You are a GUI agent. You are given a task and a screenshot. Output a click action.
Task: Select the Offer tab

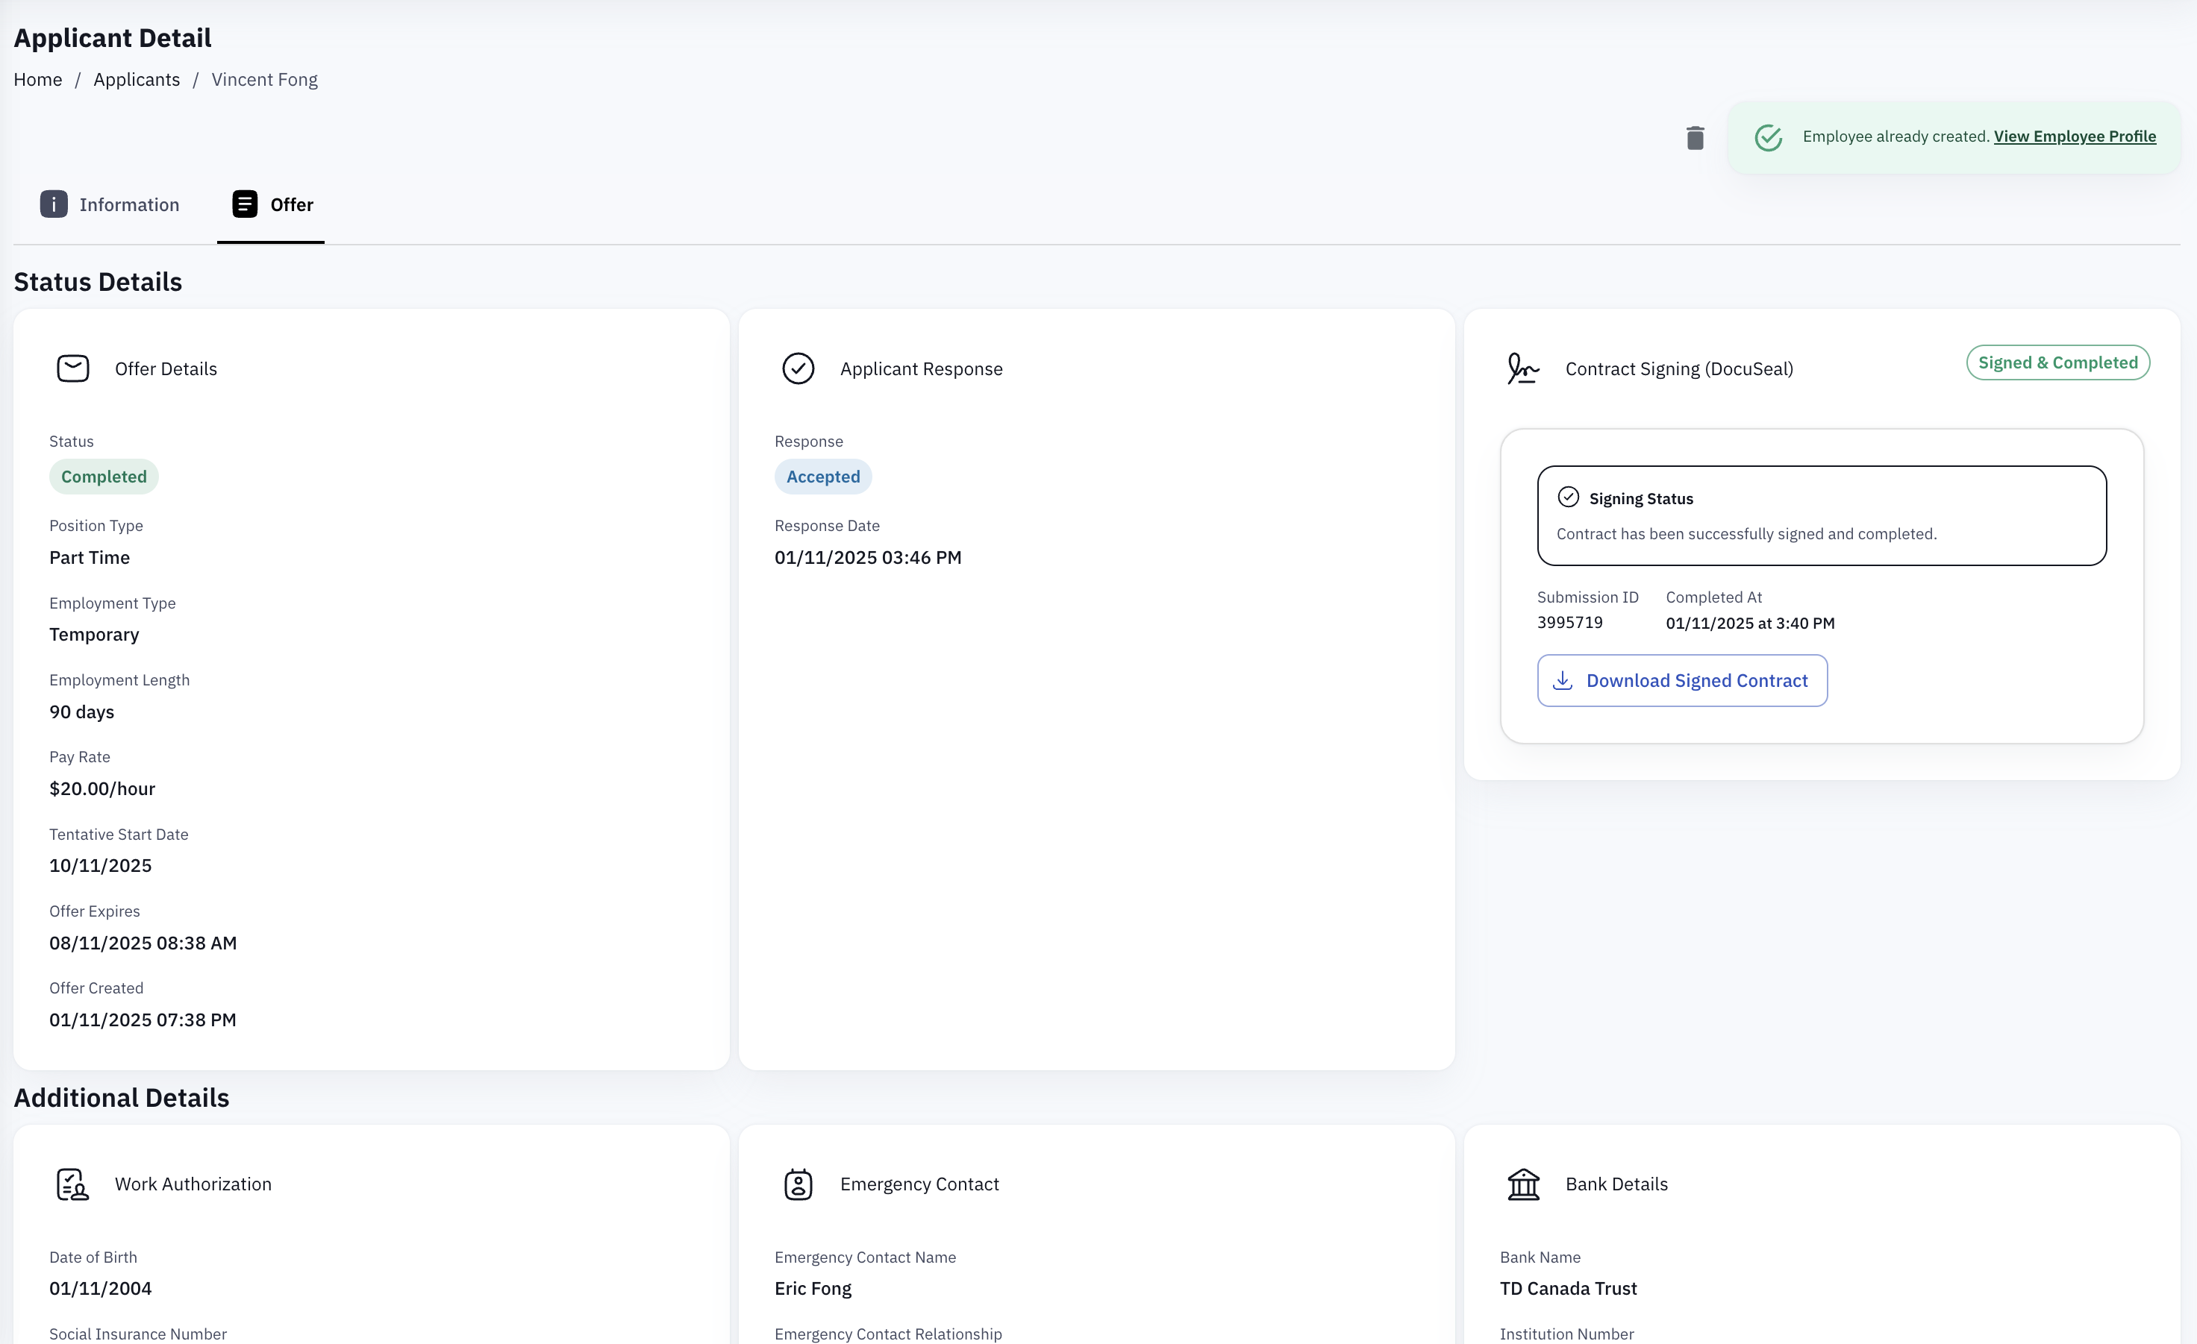click(x=271, y=205)
